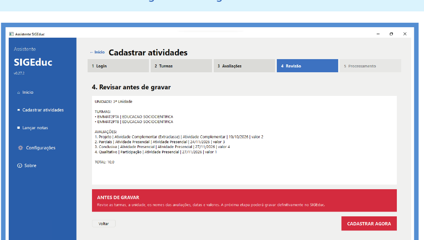Click the SIGEduc sidebar logo text
424x240 pixels.
33,62
